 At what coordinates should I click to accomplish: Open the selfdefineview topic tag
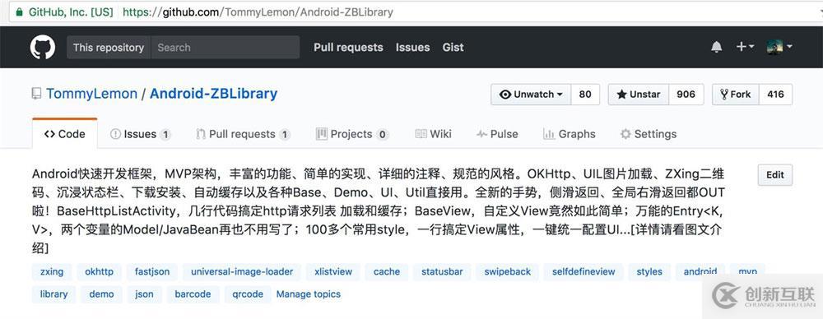click(x=584, y=272)
